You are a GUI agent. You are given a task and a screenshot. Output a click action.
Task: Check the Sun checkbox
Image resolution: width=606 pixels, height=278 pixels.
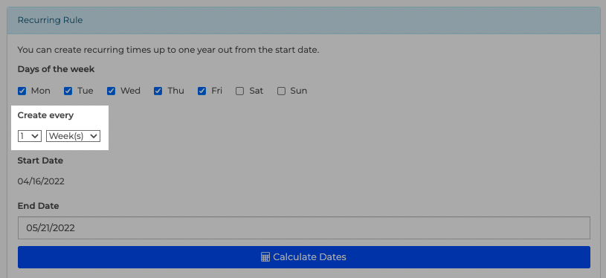(281, 91)
